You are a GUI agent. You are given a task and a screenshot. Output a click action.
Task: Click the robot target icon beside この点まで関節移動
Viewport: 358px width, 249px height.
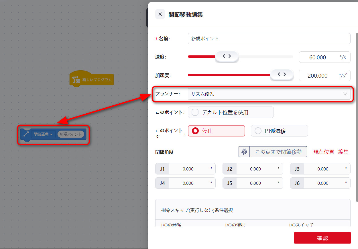[x=244, y=152]
